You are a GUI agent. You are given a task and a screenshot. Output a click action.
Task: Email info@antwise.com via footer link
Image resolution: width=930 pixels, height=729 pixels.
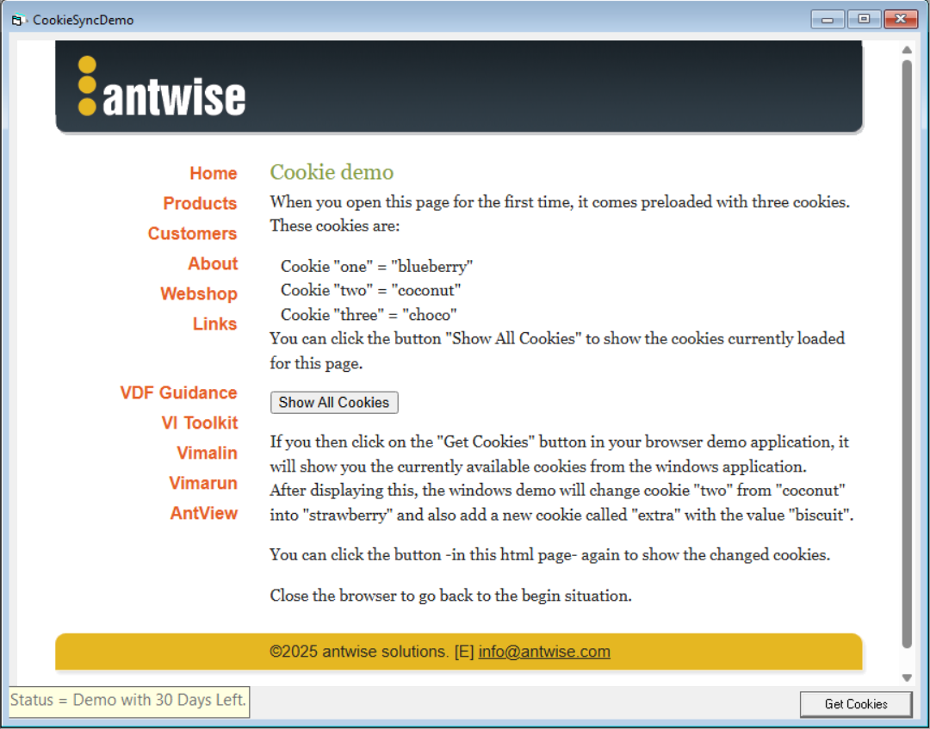pos(544,652)
